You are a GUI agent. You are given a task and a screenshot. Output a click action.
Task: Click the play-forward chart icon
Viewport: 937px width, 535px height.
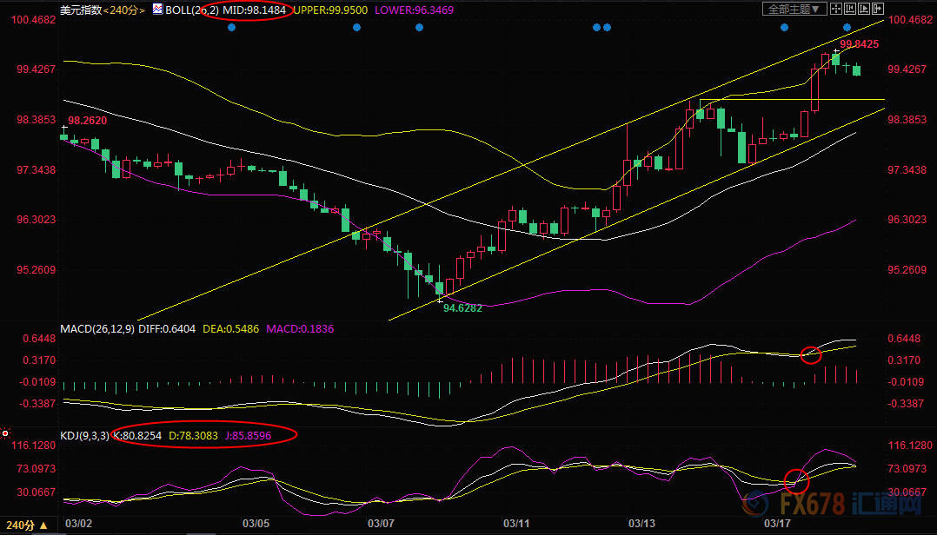(x=864, y=9)
